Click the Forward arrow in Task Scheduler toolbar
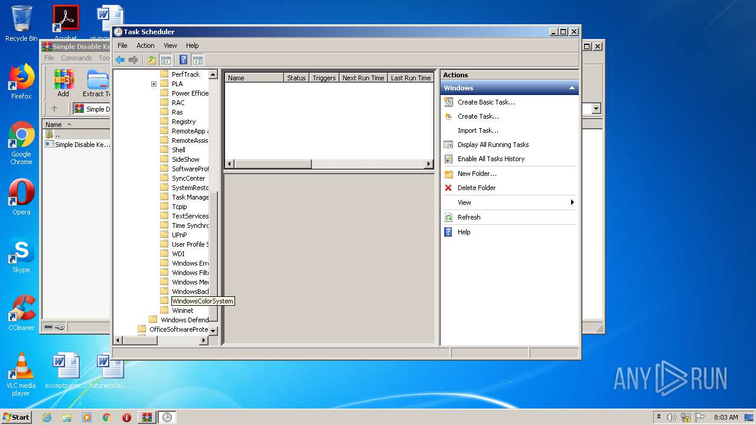The image size is (756, 425). click(x=133, y=60)
